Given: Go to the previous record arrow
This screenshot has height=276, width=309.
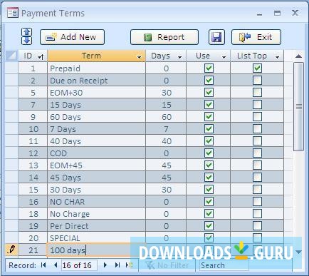Looking at the screenshot, I should [x=56, y=265].
